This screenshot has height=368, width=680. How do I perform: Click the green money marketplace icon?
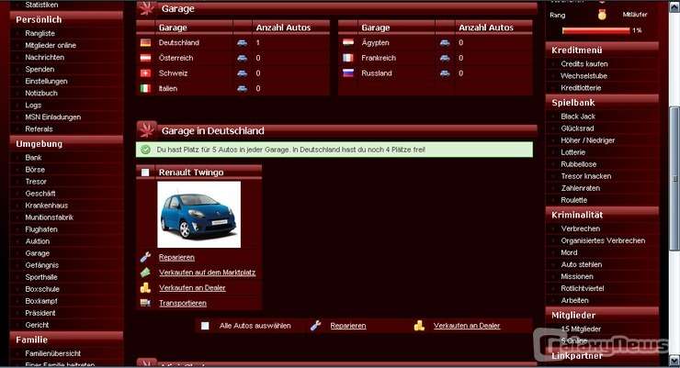tap(145, 273)
